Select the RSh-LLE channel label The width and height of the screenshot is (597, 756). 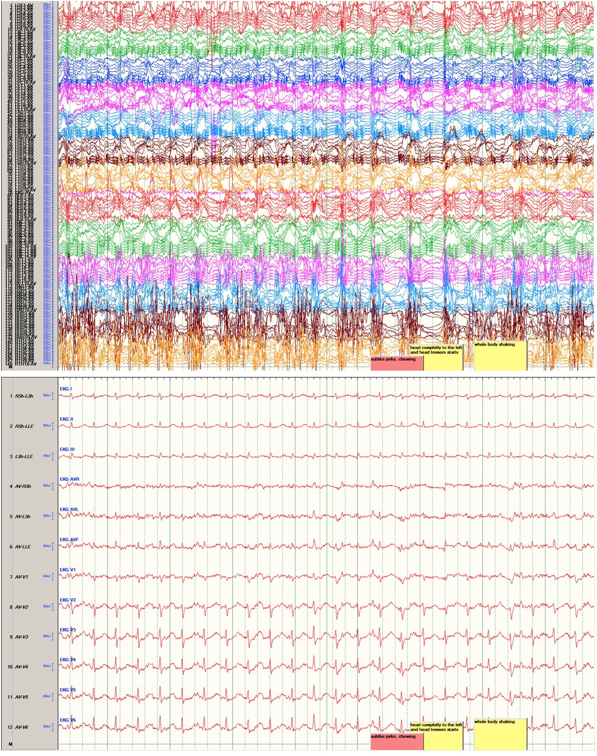[24, 426]
